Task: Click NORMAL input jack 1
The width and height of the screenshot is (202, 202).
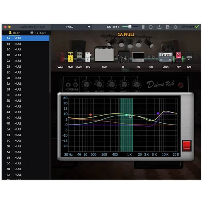Action: pos(68,85)
